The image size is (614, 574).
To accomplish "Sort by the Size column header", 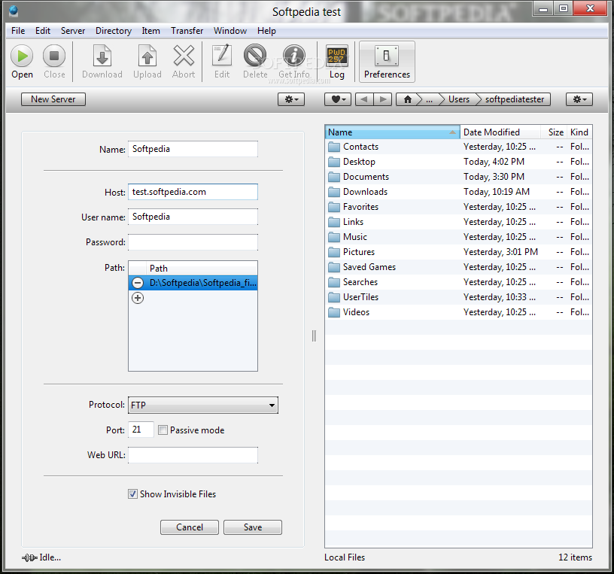I will pos(554,132).
